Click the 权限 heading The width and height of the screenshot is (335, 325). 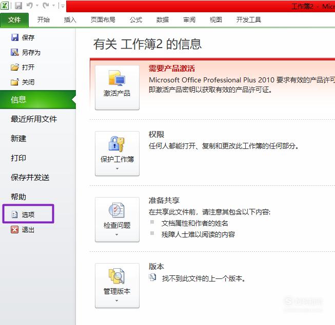coord(156,135)
